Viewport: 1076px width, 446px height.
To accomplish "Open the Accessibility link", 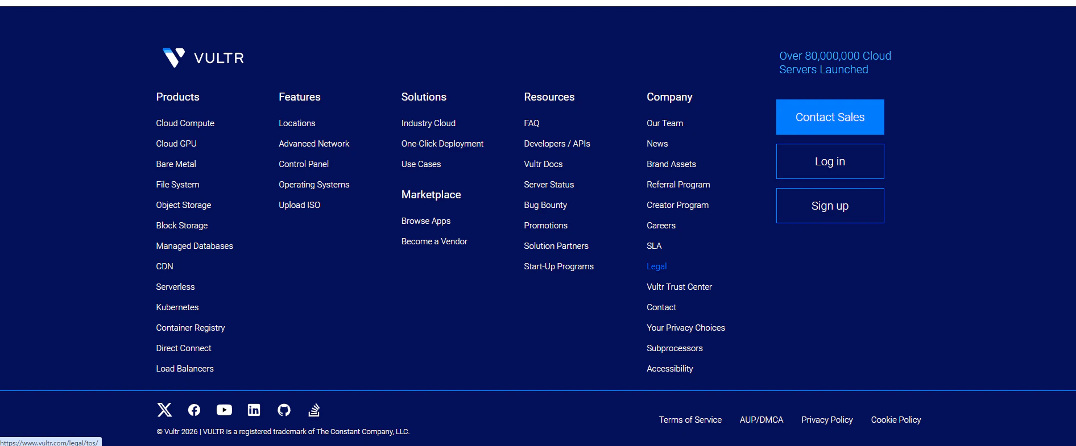I will pyautogui.click(x=670, y=369).
